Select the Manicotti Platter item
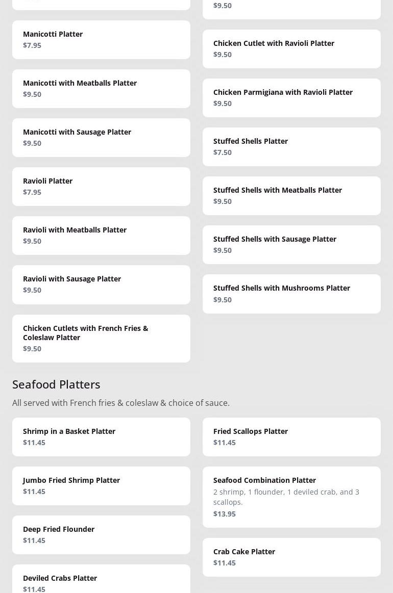393x593 pixels. [x=101, y=40]
